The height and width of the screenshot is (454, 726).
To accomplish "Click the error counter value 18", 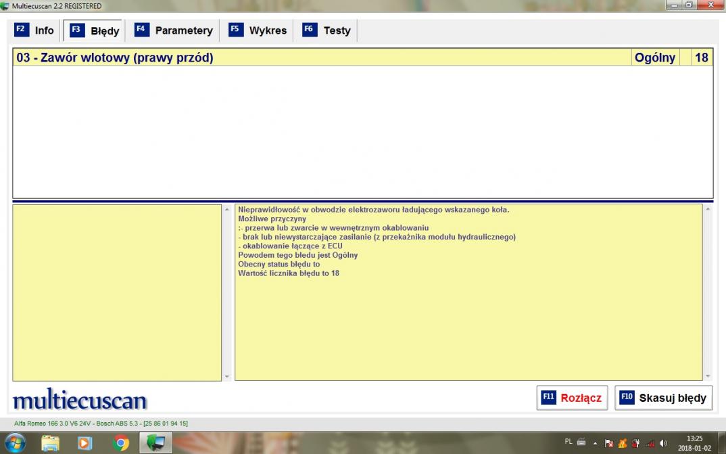I will (702, 58).
